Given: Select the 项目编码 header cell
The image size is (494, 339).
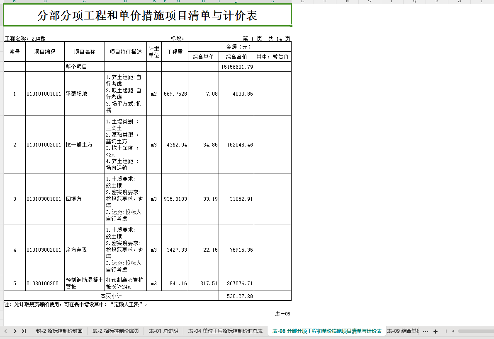Looking at the screenshot, I should click(x=45, y=52).
